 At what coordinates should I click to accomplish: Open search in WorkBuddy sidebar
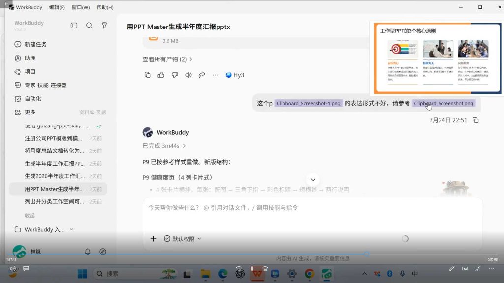(x=89, y=26)
